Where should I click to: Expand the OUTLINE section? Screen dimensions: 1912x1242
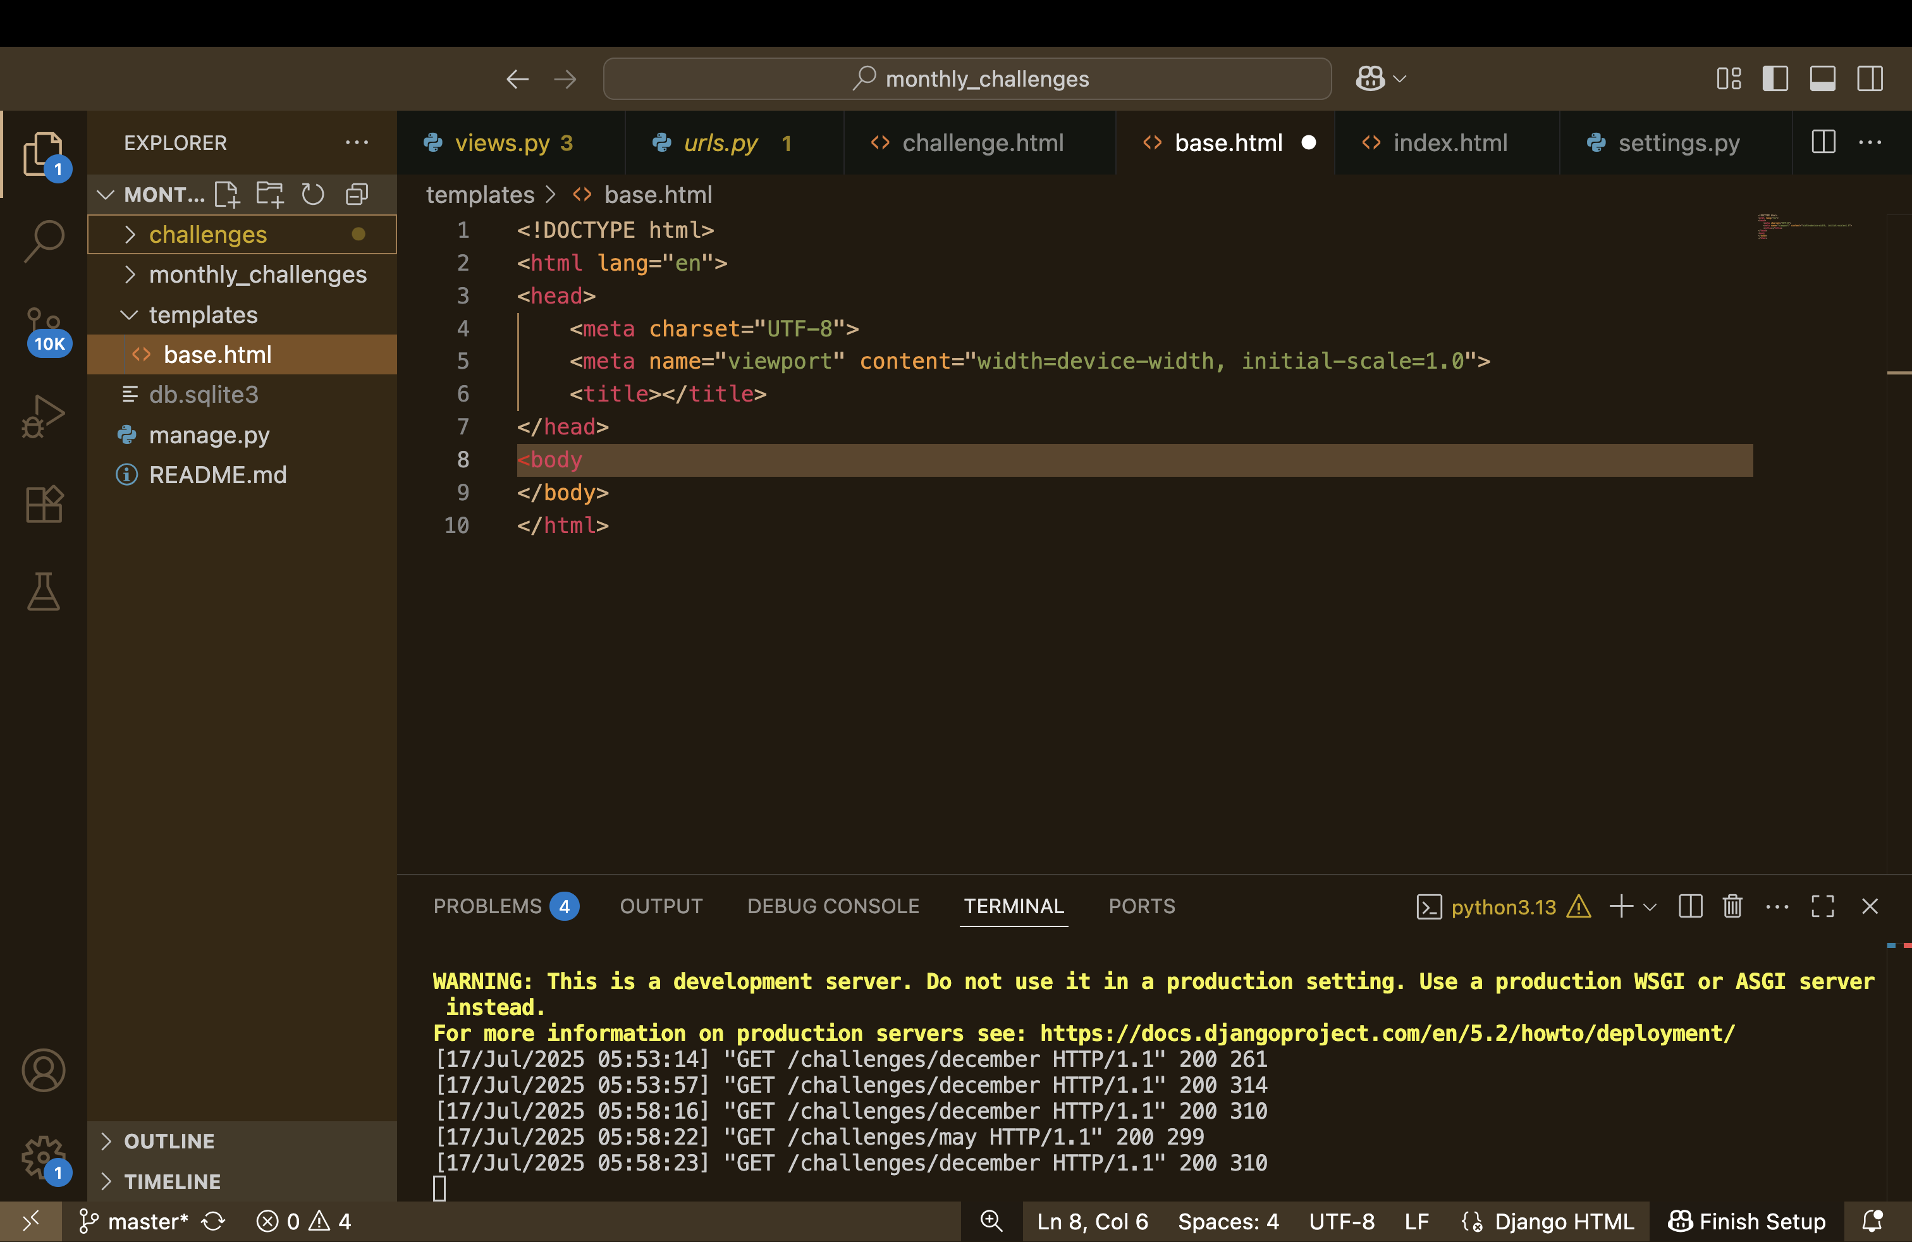click(169, 1141)
